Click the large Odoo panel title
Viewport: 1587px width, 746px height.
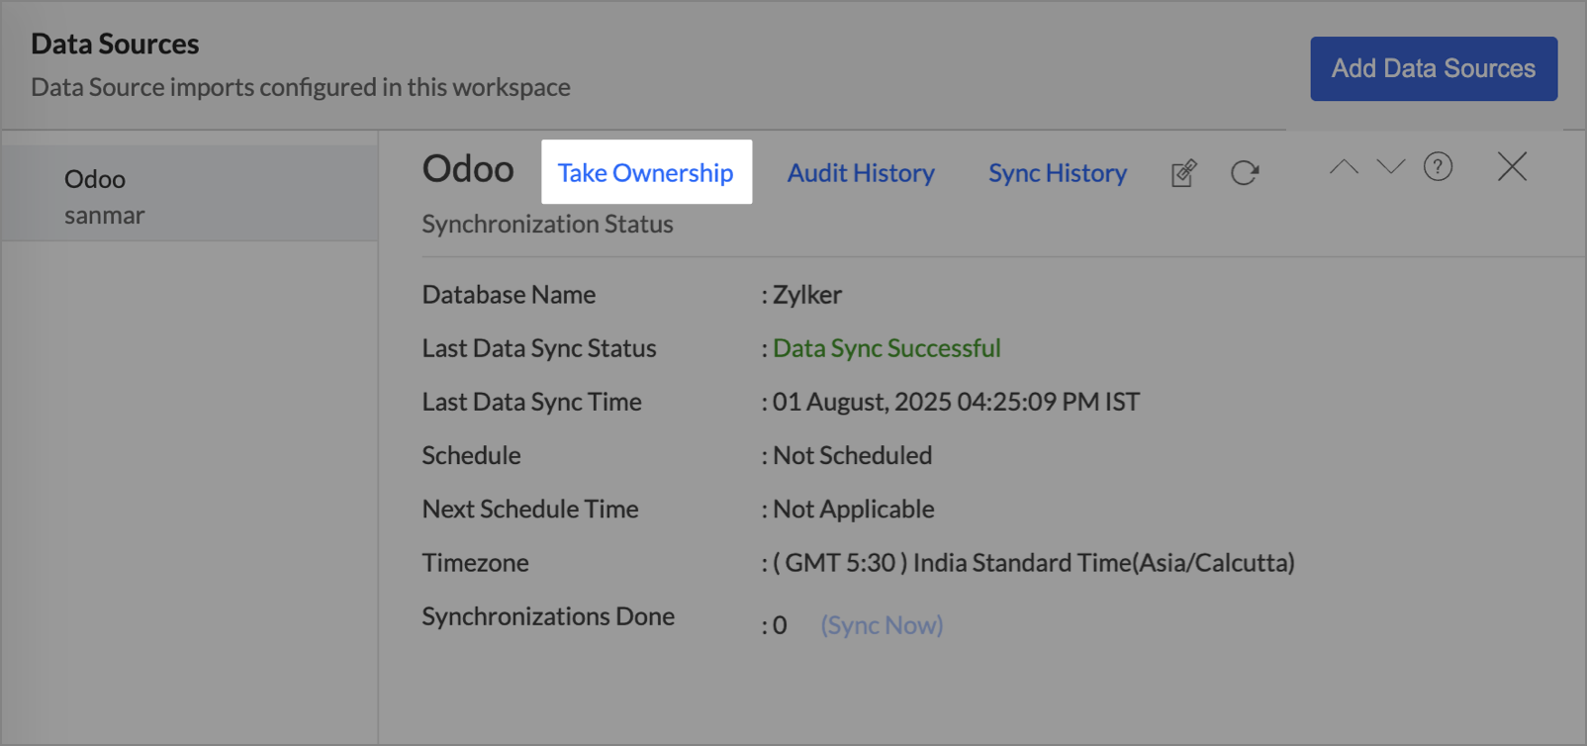click(x=468, y=169)
